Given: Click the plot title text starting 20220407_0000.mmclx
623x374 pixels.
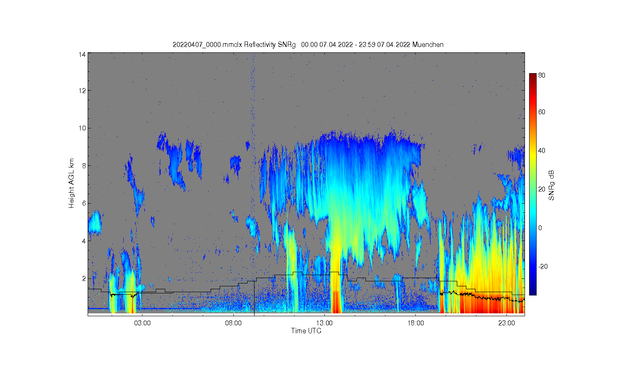Looking at the screenshot, I should point(308,44).
